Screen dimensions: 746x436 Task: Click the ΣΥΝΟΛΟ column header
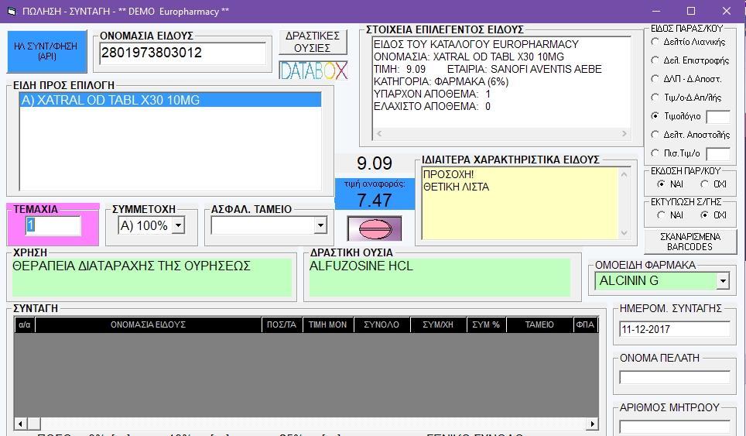pyautogui.click(x=382, y=324)
